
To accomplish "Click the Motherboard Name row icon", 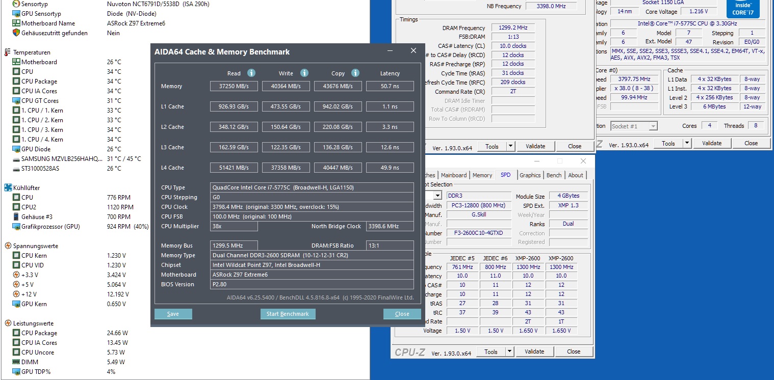I will tap(16, 23).
